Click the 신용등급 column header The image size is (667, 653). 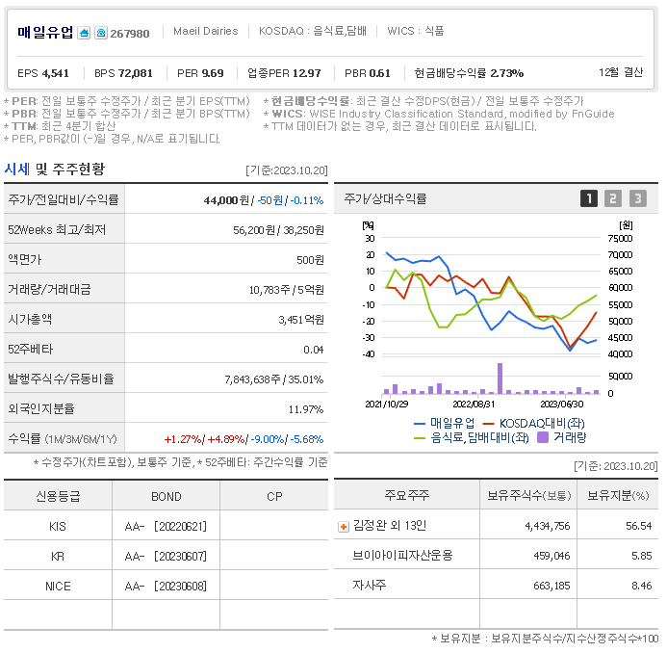(x=58, y=496)
